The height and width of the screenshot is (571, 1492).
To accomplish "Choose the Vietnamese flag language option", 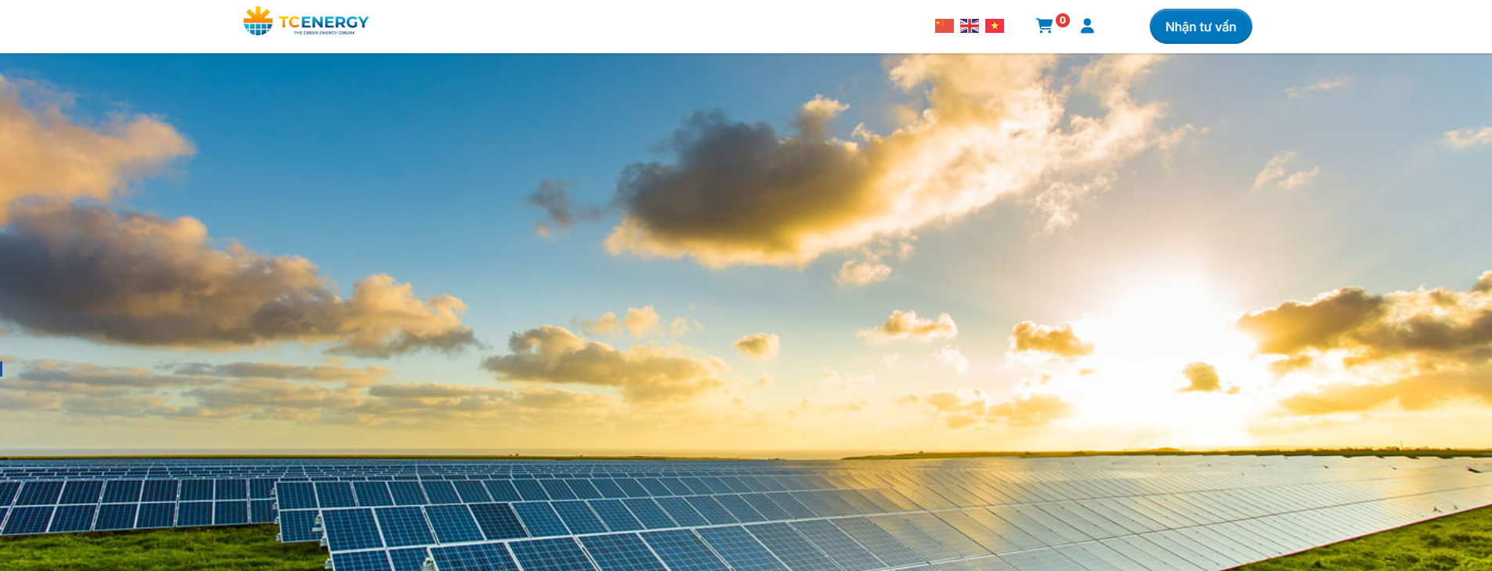I will point(995,26).
